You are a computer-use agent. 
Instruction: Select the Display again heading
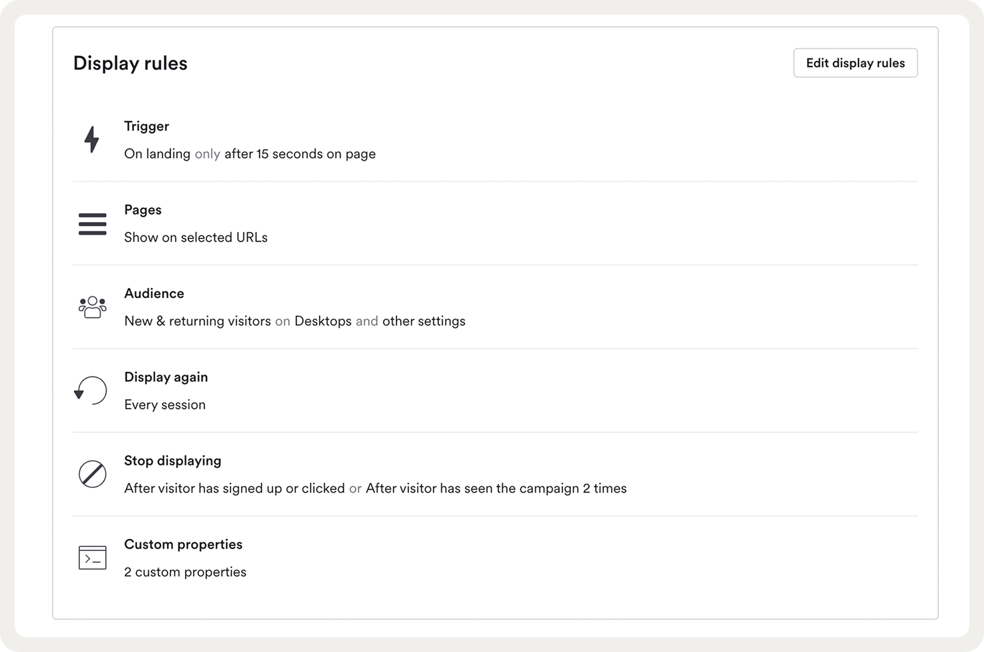(x=166, y=377)
